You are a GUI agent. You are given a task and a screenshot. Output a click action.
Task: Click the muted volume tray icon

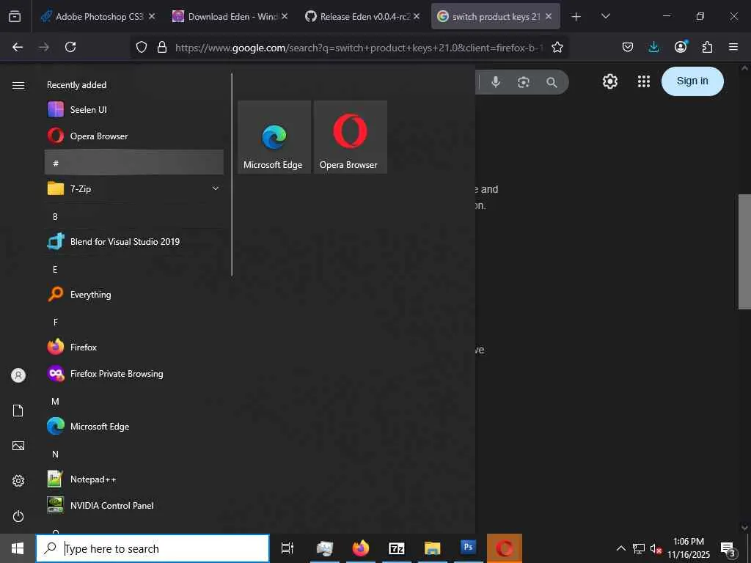pos(655,548)
